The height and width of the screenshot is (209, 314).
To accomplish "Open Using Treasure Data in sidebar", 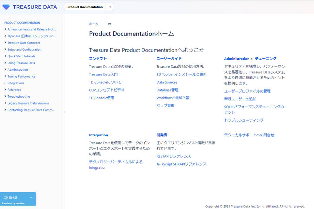I will 21,63.
